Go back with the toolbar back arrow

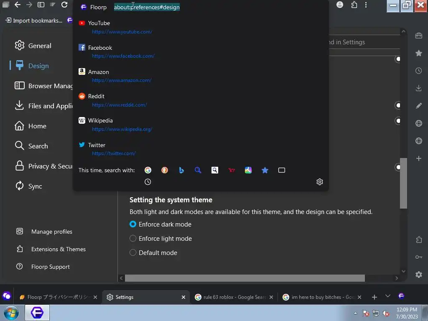18,5
